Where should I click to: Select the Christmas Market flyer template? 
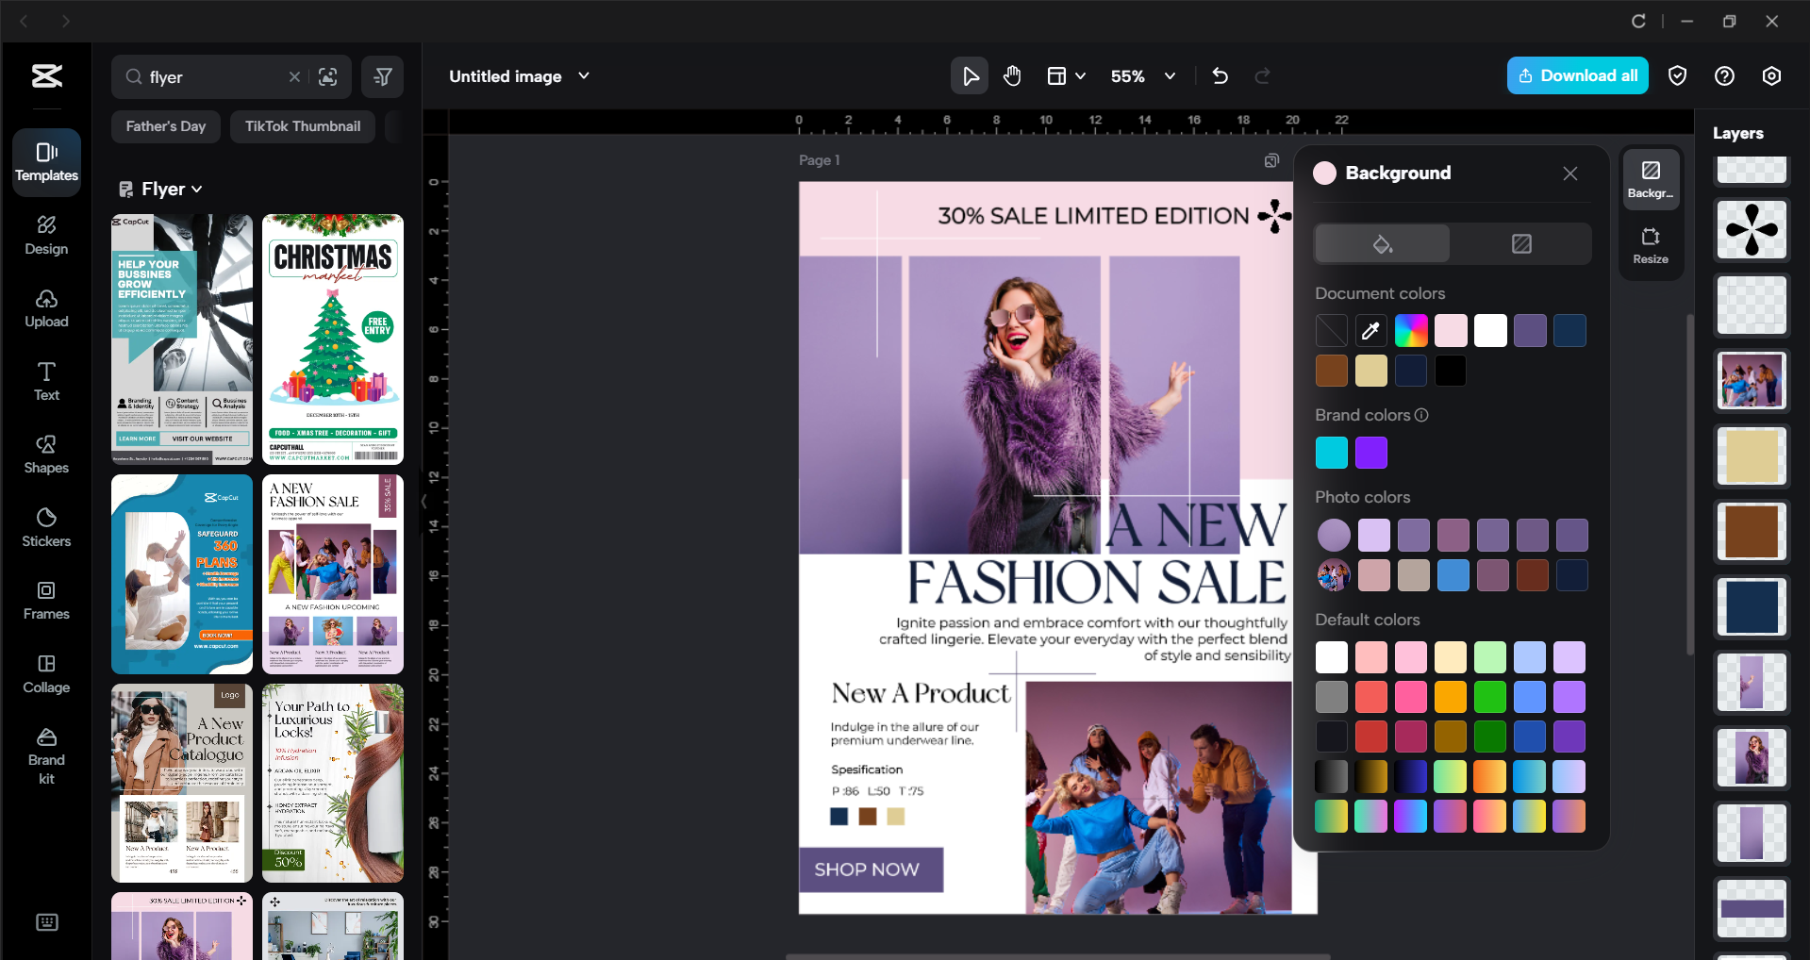[332, 339]
